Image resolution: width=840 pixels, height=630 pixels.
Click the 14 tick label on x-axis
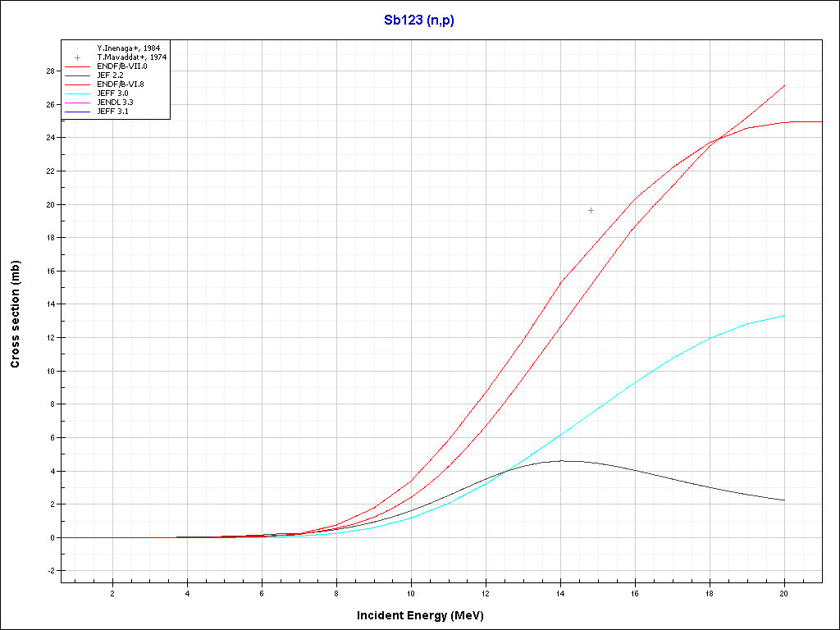(x=560, y=593)
